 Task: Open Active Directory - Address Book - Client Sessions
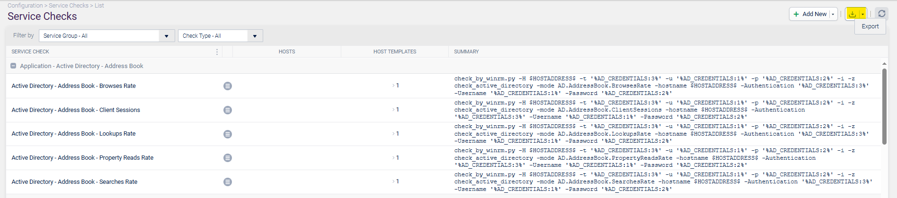coord(76,110)
